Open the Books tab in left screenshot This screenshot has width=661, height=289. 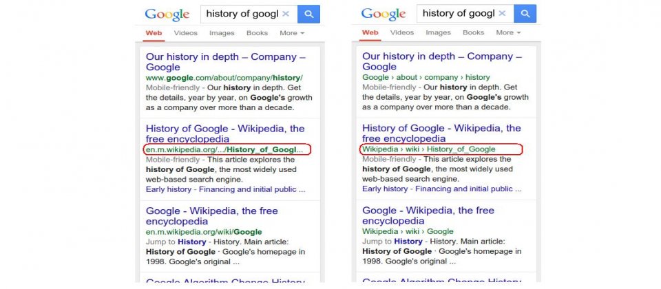[x=257, y=33]
